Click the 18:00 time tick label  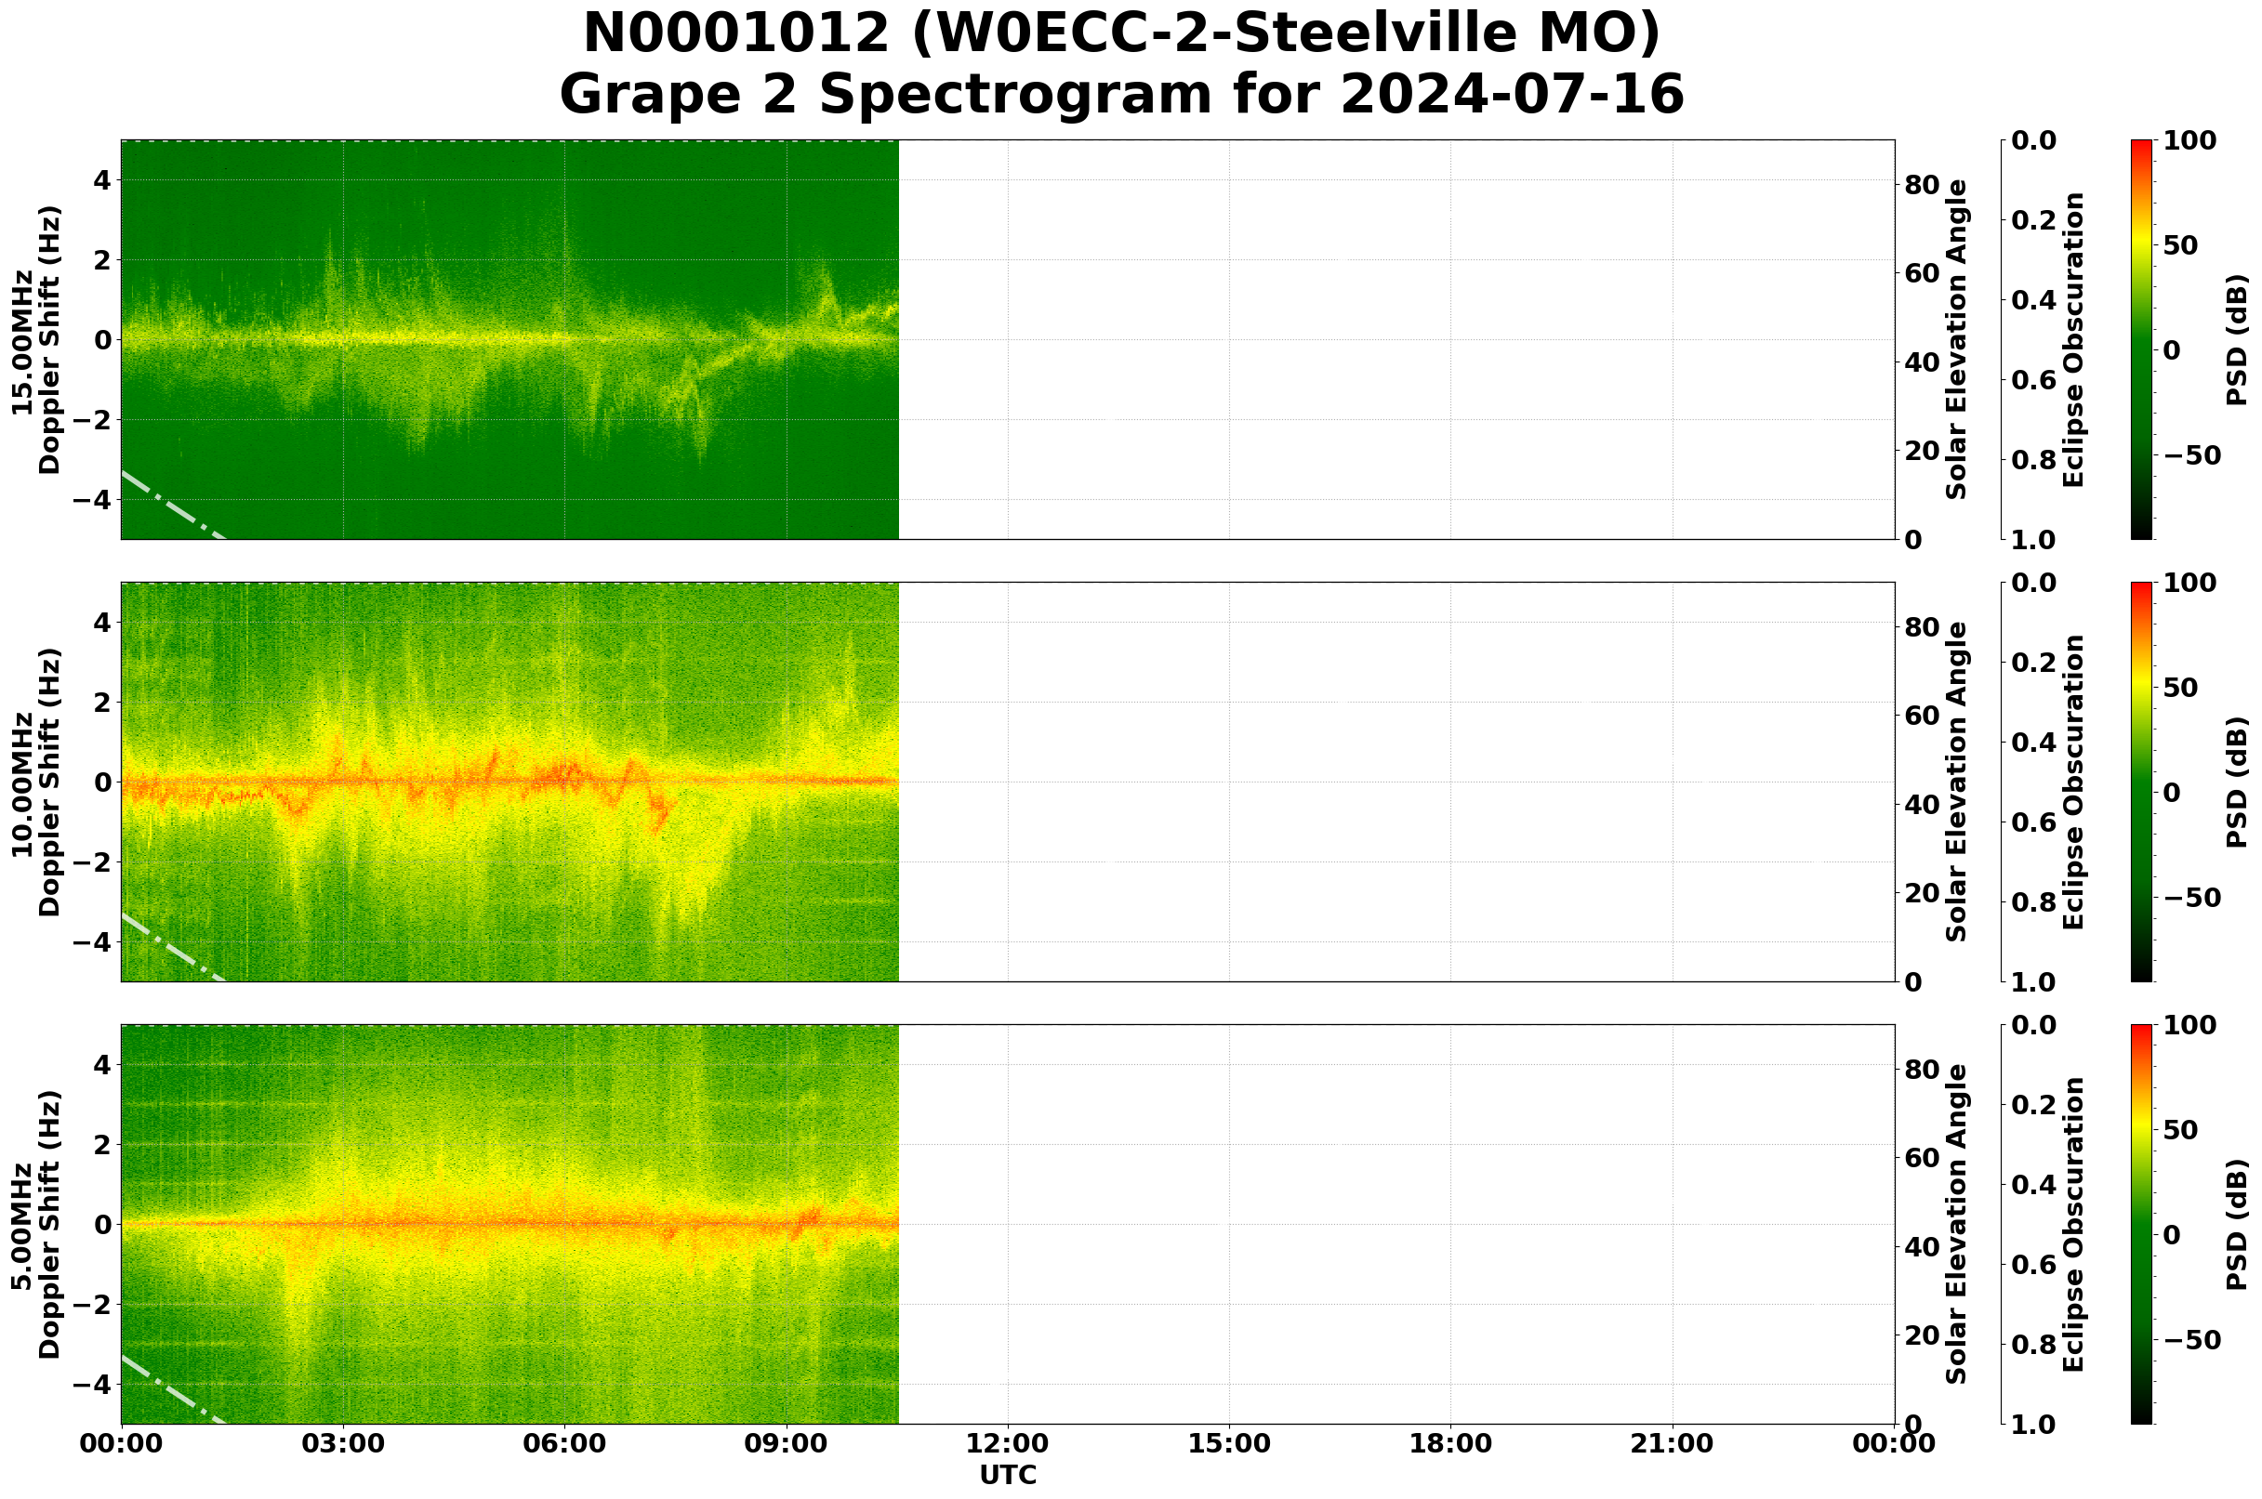click(1451, 1443)
